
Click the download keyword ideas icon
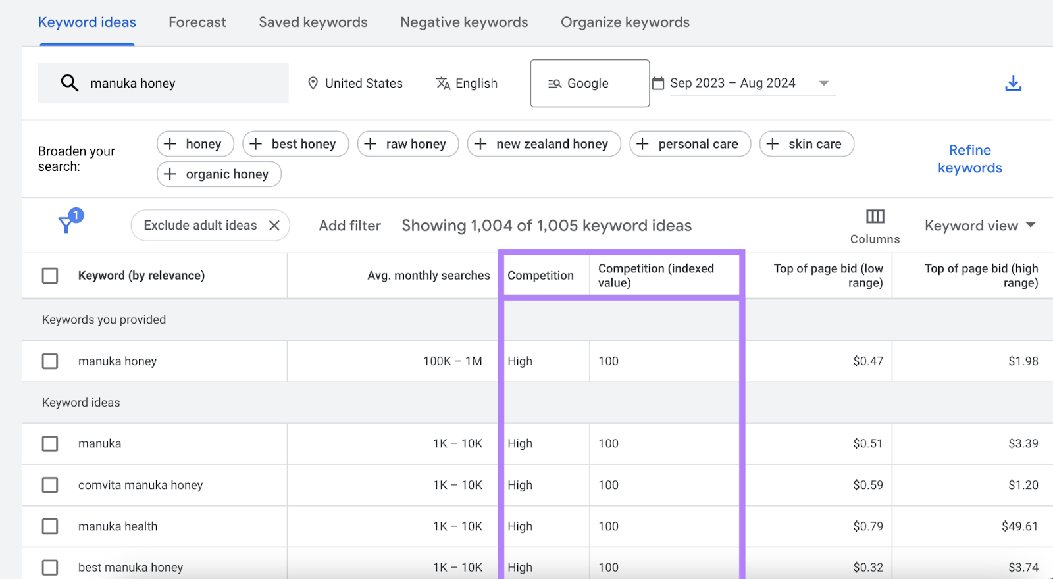pyautogui.click(x=1013, y=84)
